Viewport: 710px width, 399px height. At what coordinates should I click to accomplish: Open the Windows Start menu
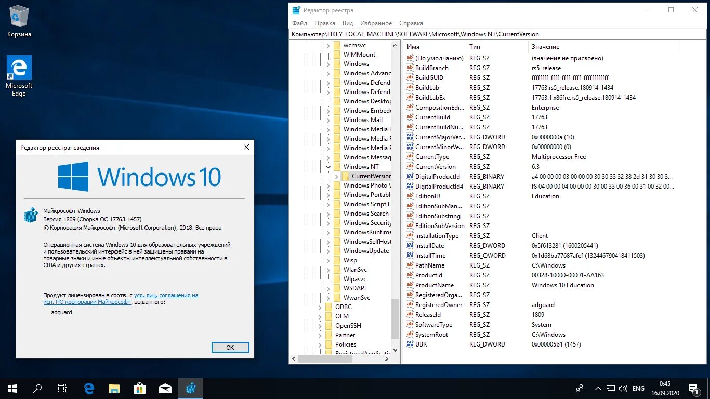coord(12,388)
